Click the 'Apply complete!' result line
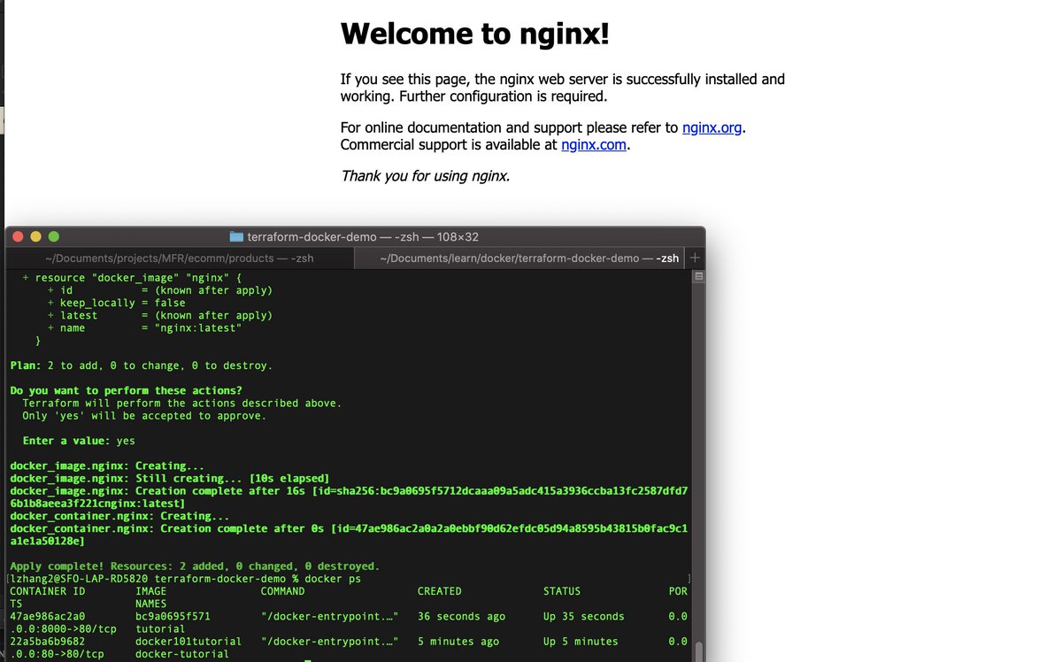This screenshot has width=1062, height=662. (195, 566)
